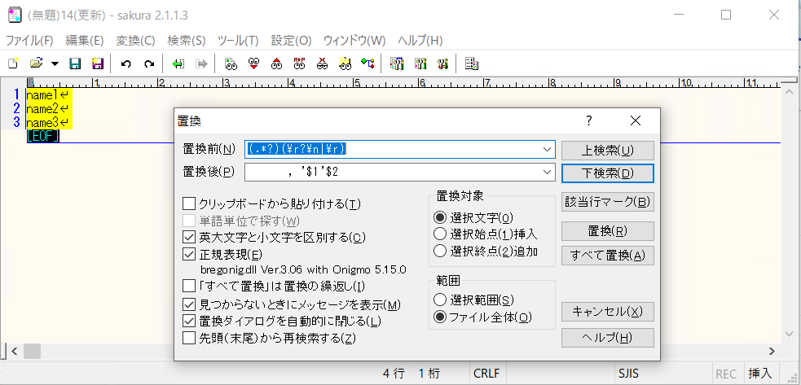
Task: Open dialog help with ヘルプ(H) button
Action: point(607,338)
